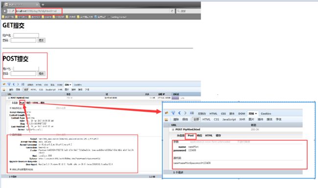This screenshot has width=318, height=188.
Task: Collapse 响应头信息 section in main panel
Action: (x=11, y=108)
